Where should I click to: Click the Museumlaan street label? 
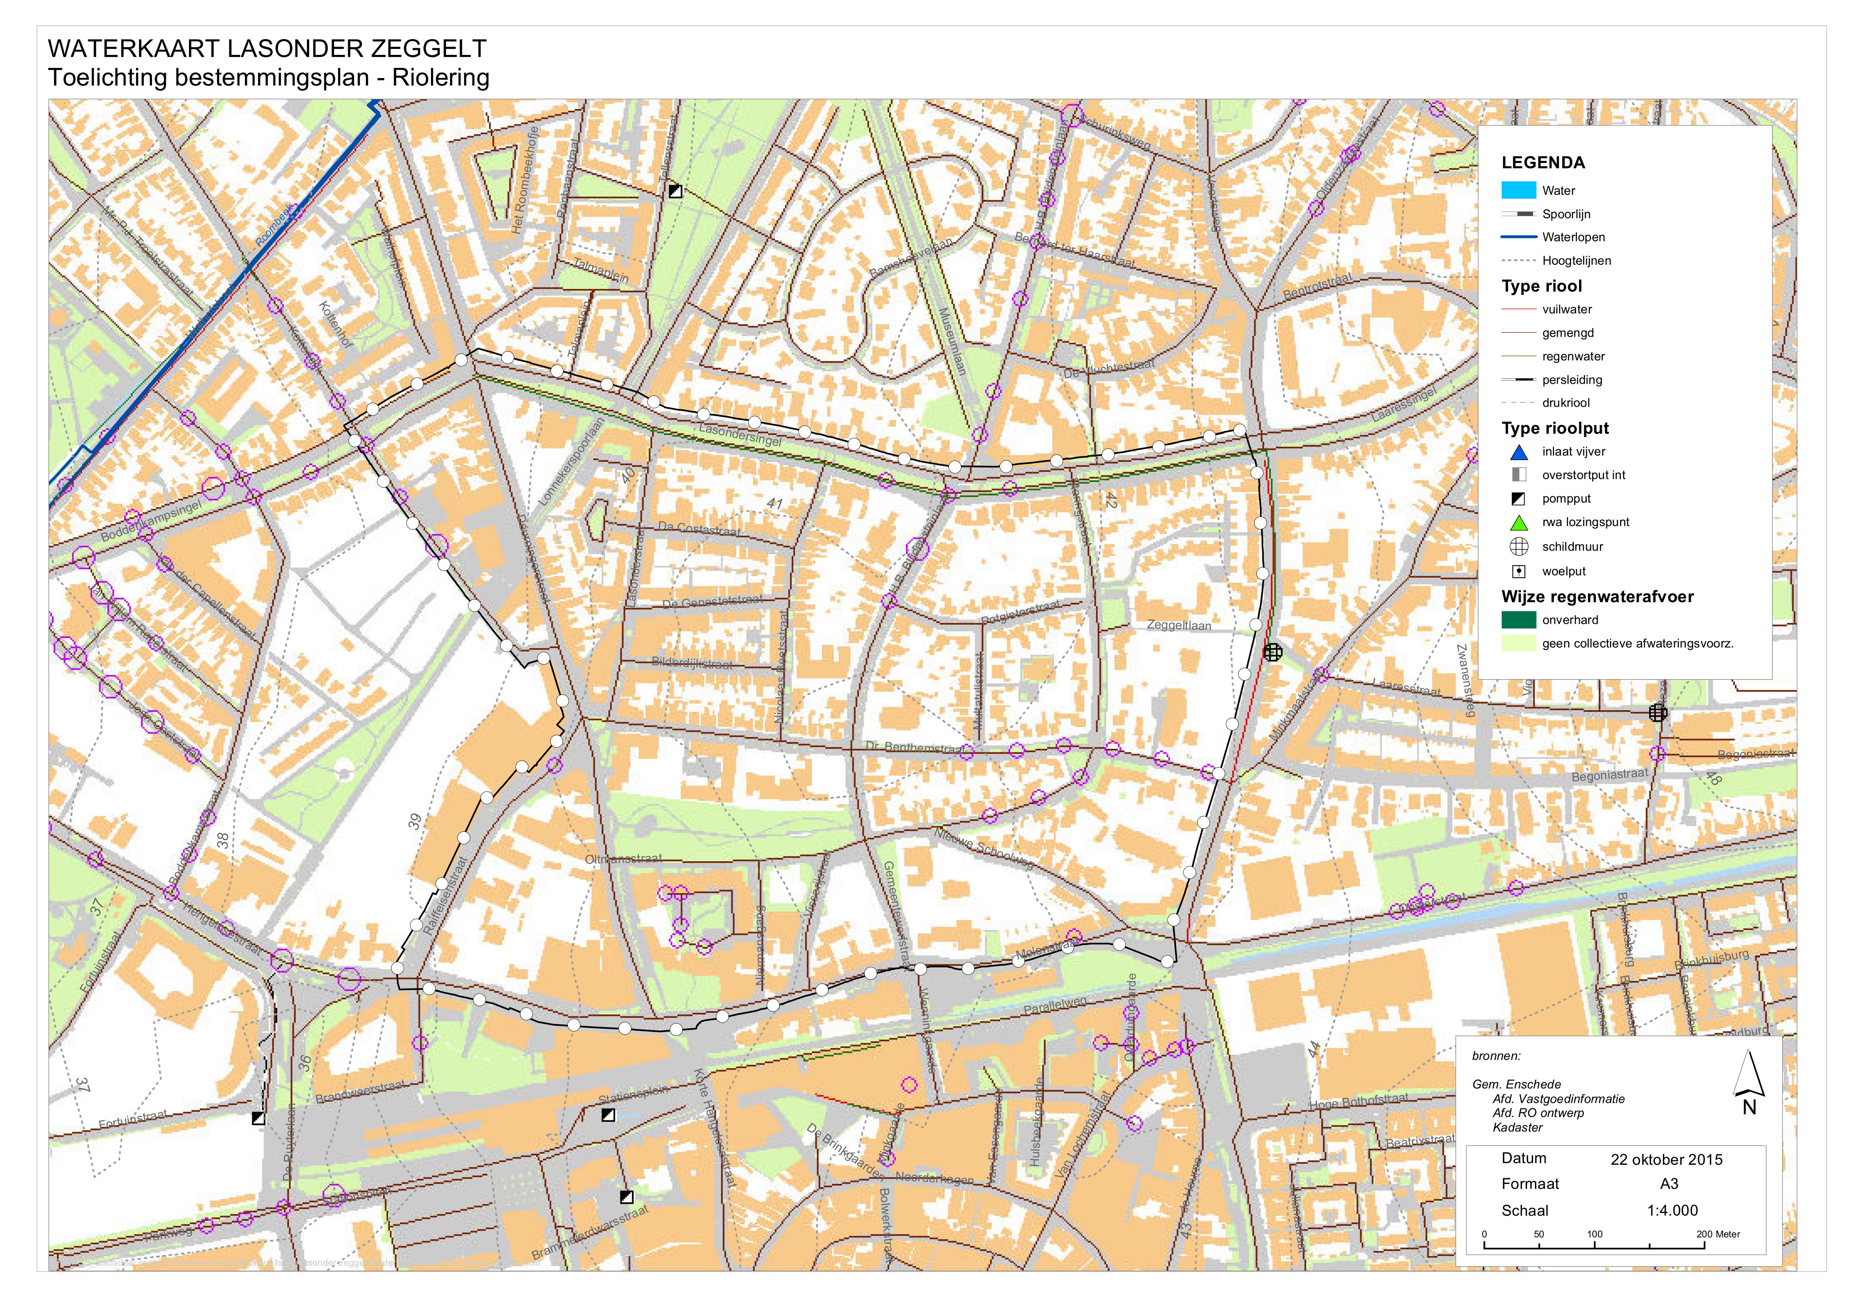953,341
